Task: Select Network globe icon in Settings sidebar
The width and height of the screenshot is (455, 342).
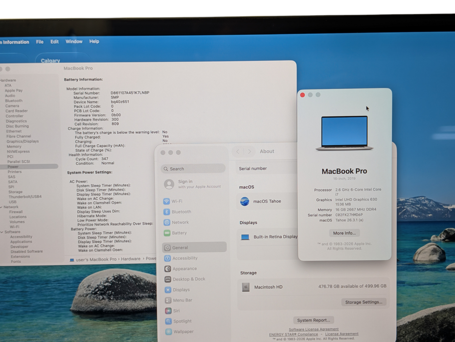Action: [167, 222]
